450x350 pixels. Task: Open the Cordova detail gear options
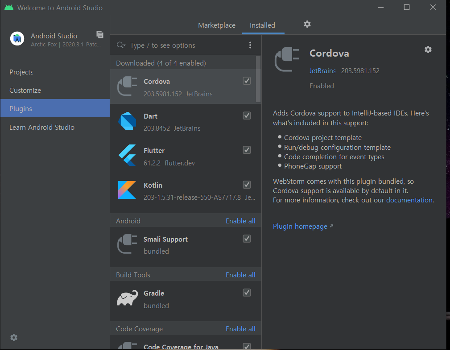[428, 49]
